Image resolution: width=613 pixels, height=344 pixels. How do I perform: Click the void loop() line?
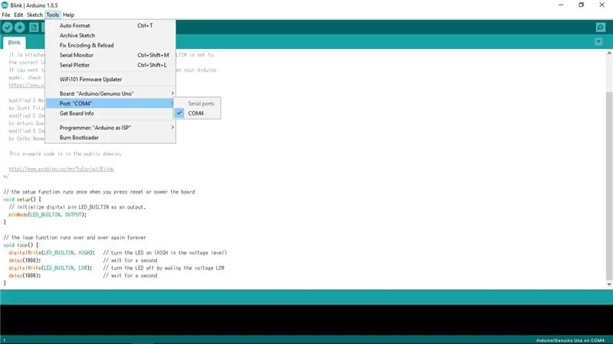tap(21, 245)
